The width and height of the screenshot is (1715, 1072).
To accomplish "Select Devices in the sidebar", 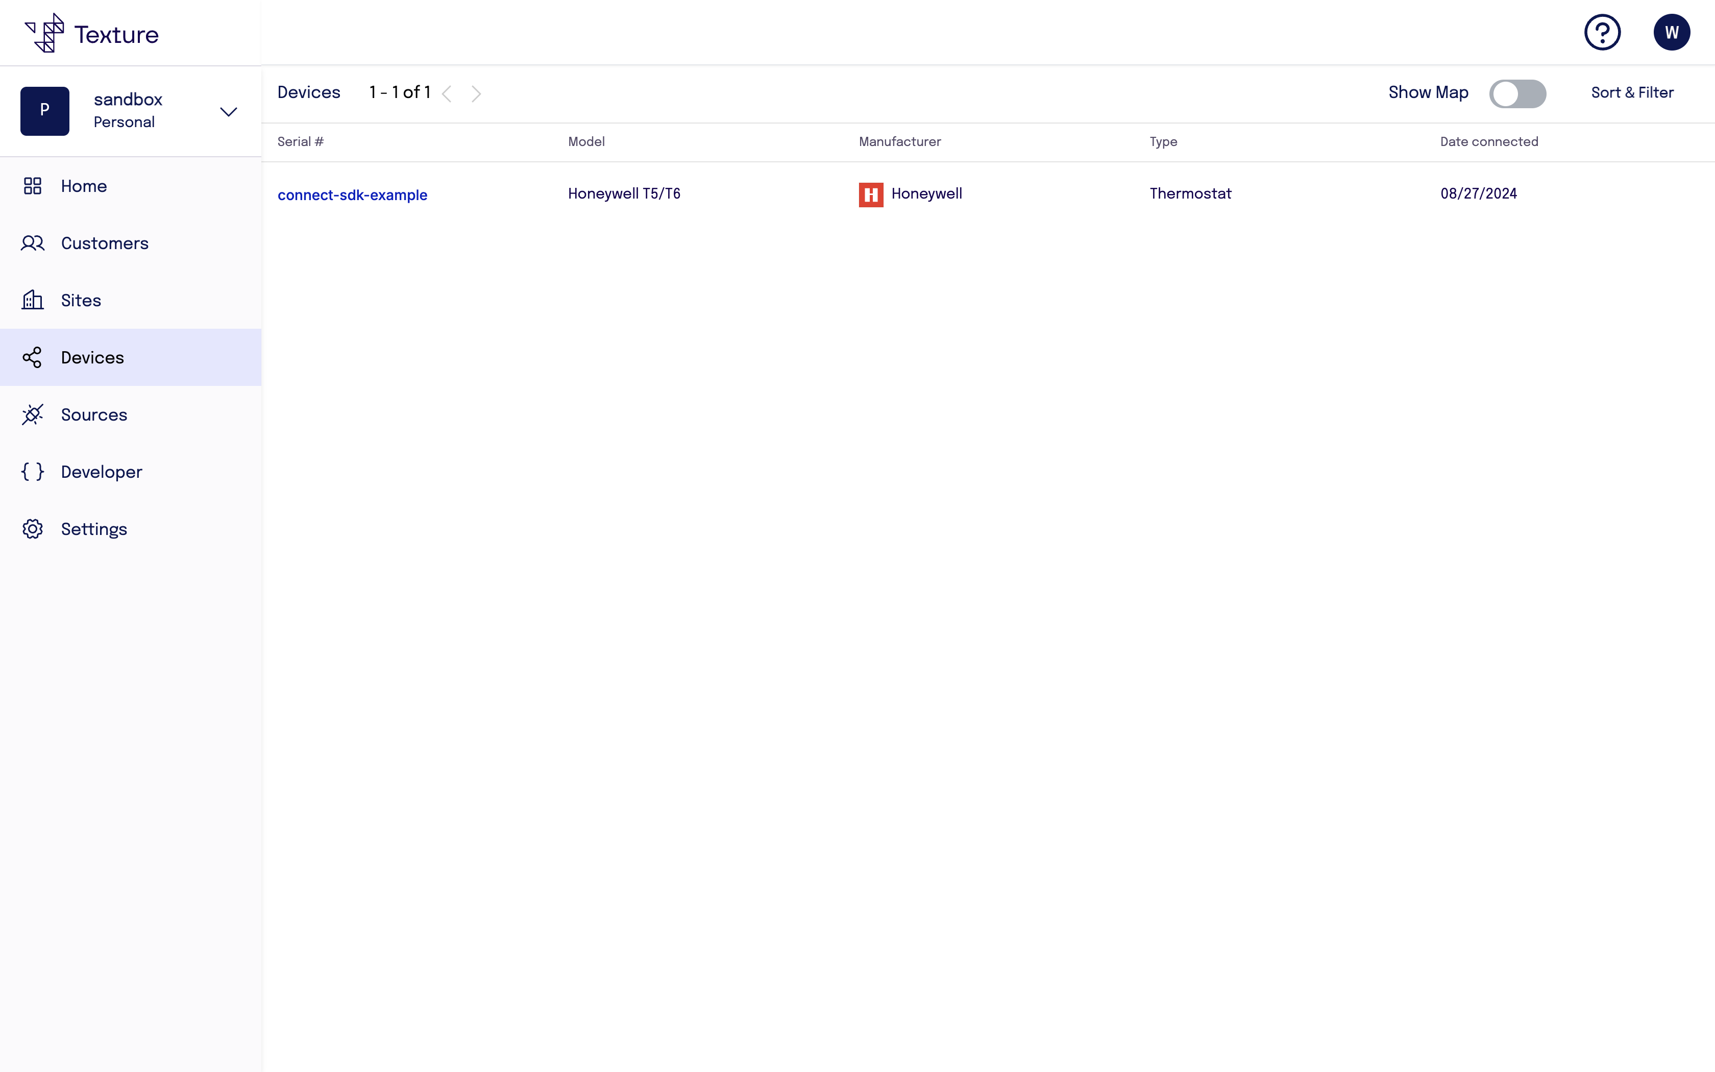I will [92, 357].
